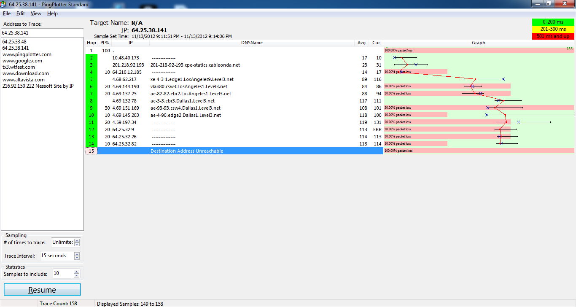
Task: Increase the number of times to trace
Action: 77,240
